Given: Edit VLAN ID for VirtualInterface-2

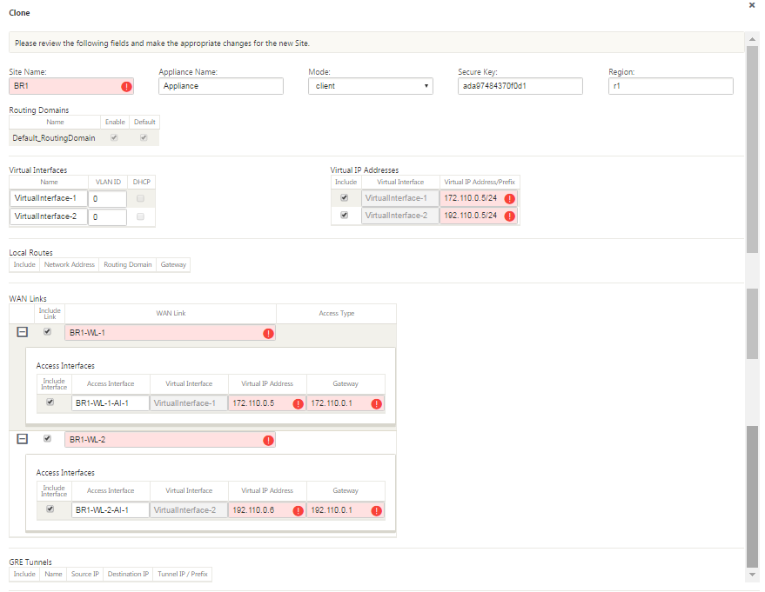Looking at the screenshot, I should point(107,216).
